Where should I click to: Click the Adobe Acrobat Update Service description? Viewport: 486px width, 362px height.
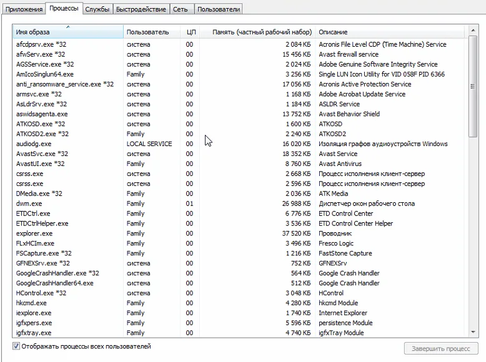pos(362,94)
